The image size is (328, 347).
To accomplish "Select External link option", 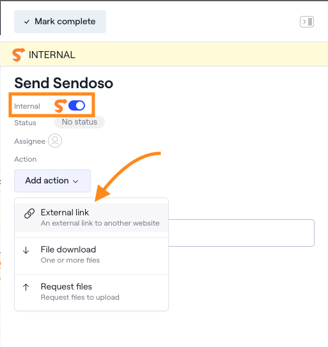I will click(91, 217).
